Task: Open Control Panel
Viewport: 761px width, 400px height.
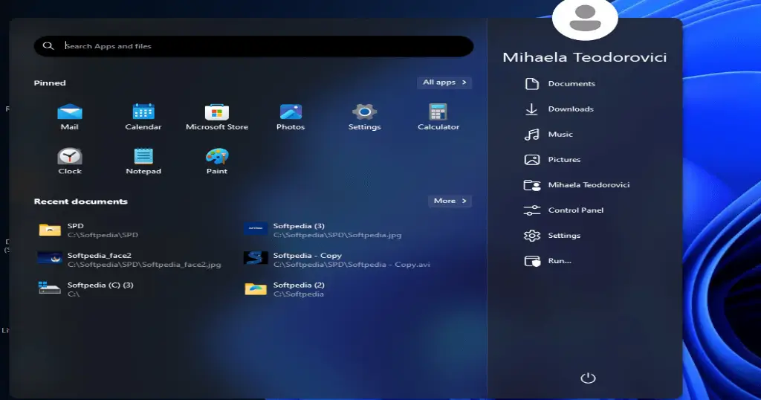Action: click(563, 210)
